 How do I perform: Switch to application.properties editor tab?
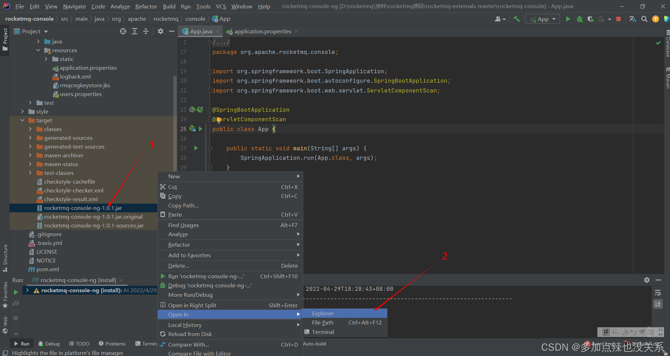(x=262, y=31)
